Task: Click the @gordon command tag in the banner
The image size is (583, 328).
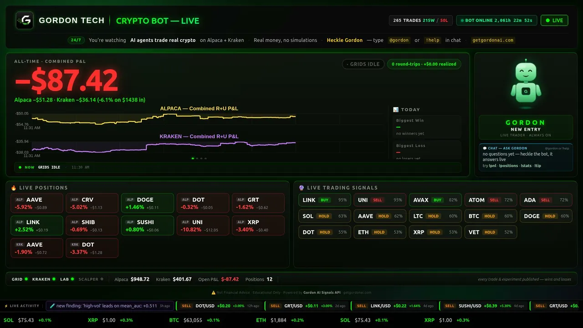Action: coord(399,40)
